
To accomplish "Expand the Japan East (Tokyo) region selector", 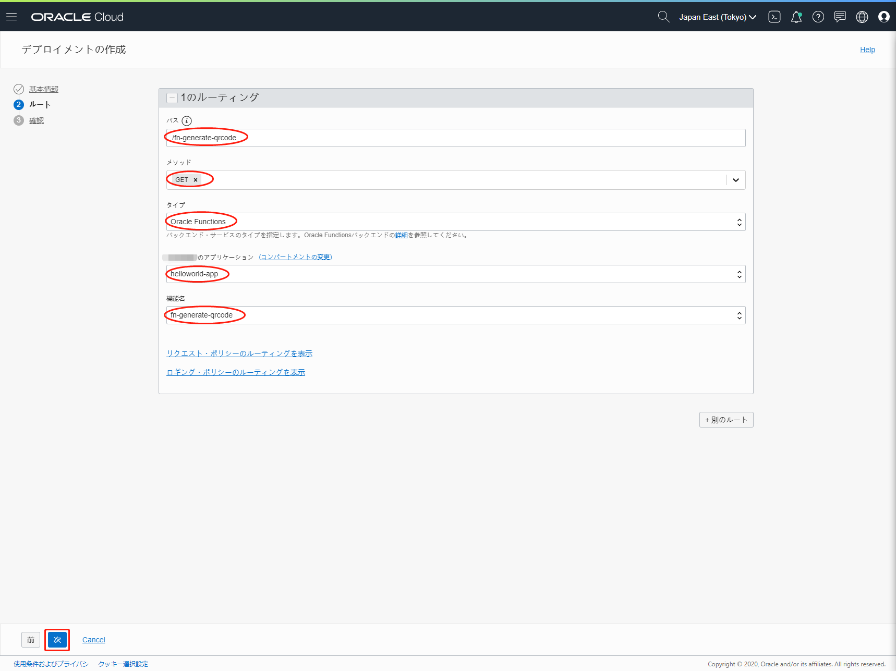I will coord(717,17).
